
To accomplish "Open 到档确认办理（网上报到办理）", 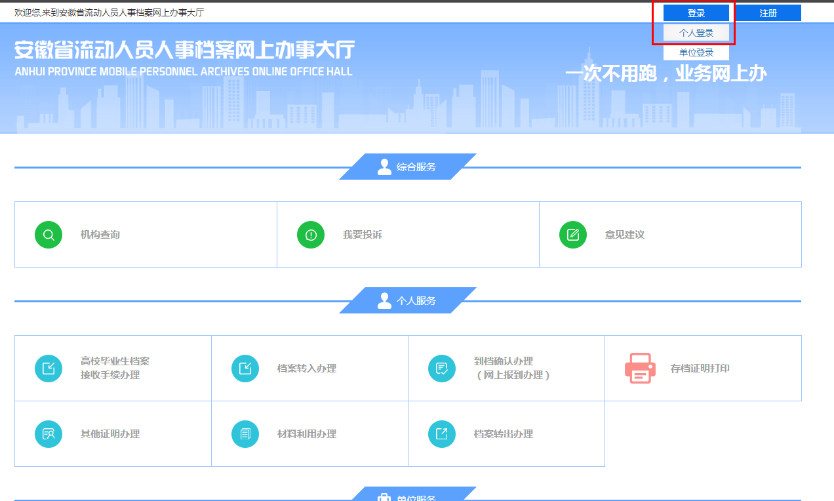I will pyautogui.click(x=506, y=368).
